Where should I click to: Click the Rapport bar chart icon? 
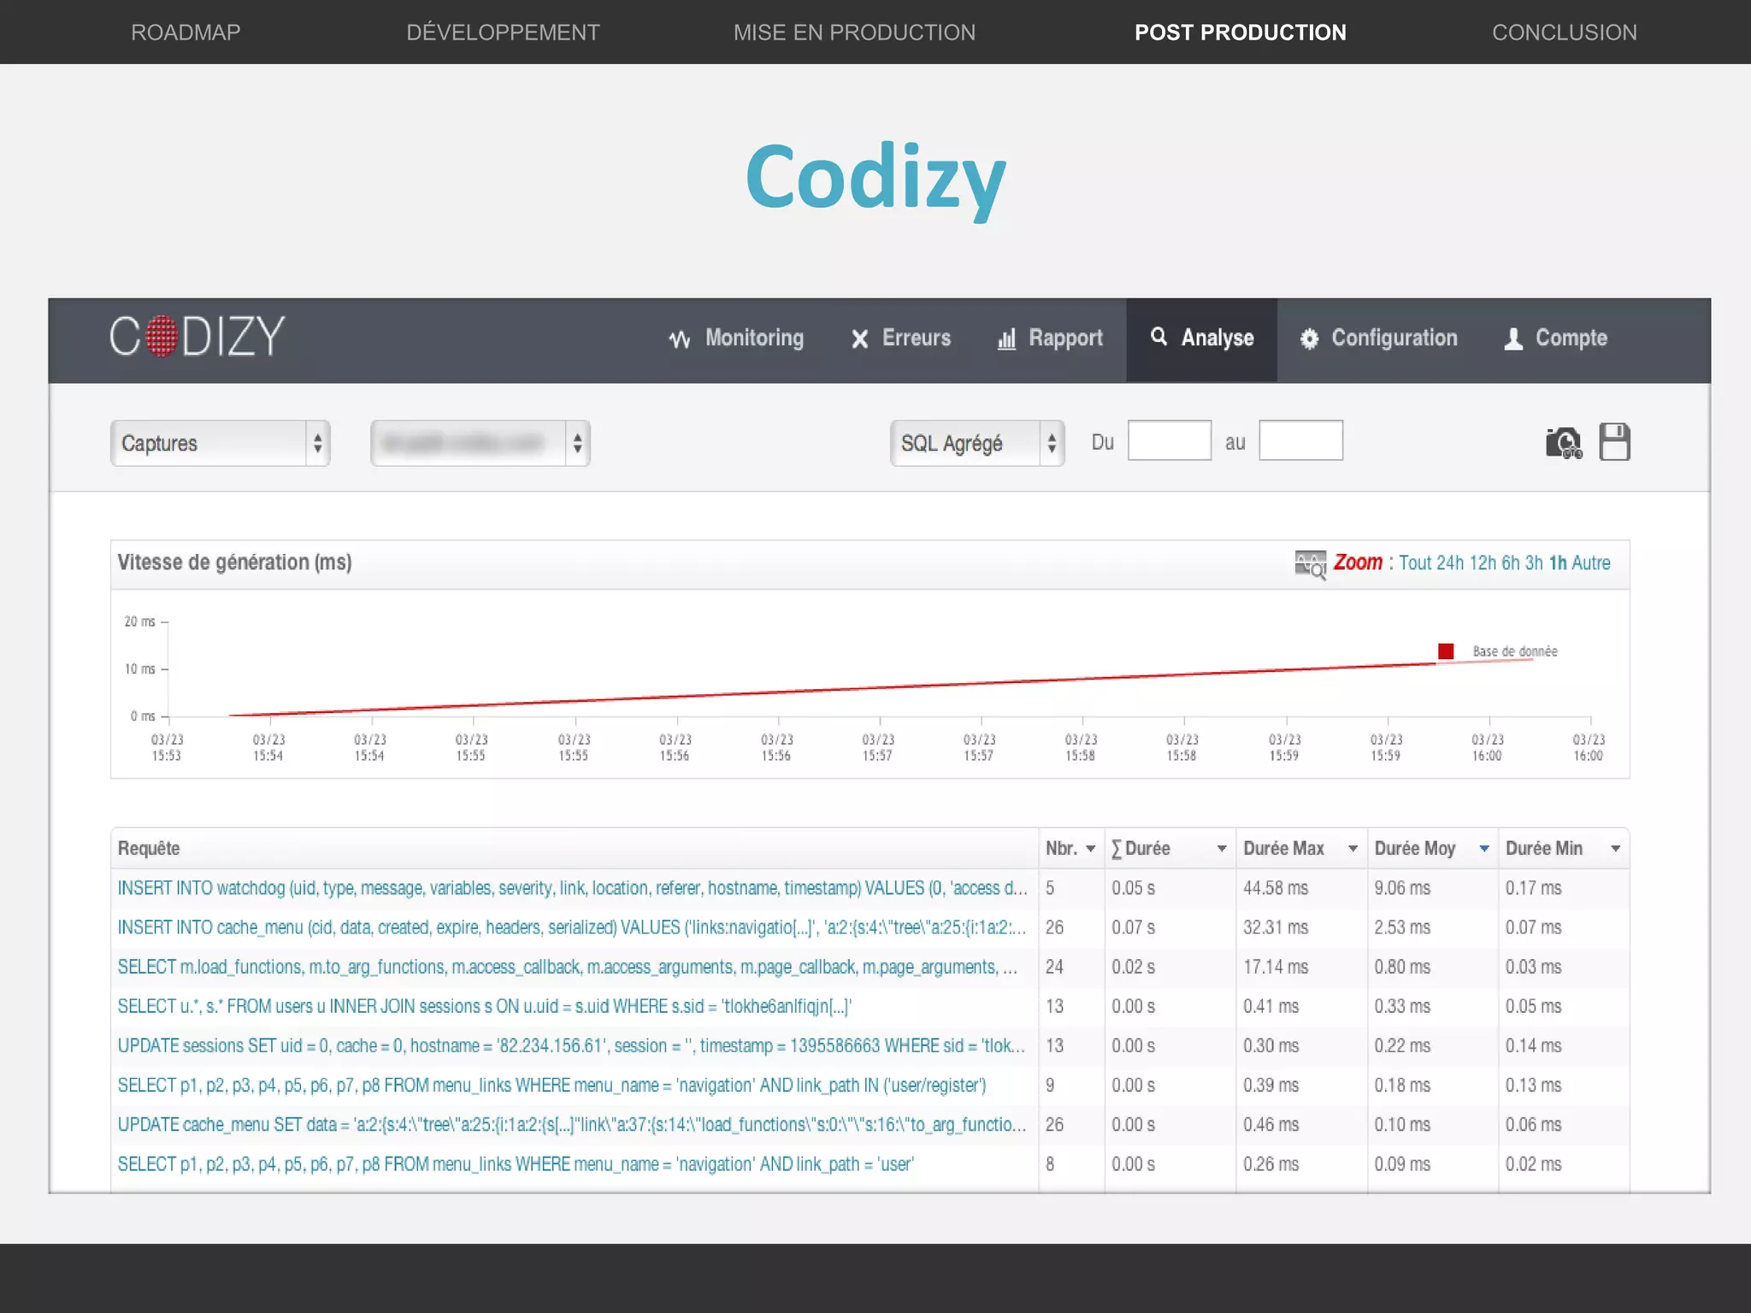point(1007,339)
